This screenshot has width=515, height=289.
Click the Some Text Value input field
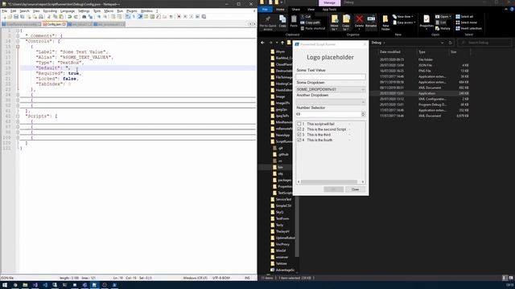coord(331,77)
